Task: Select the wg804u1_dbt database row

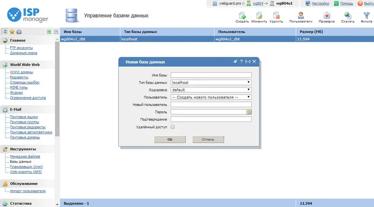Action: pyautogui.click(x=217, y=39)
